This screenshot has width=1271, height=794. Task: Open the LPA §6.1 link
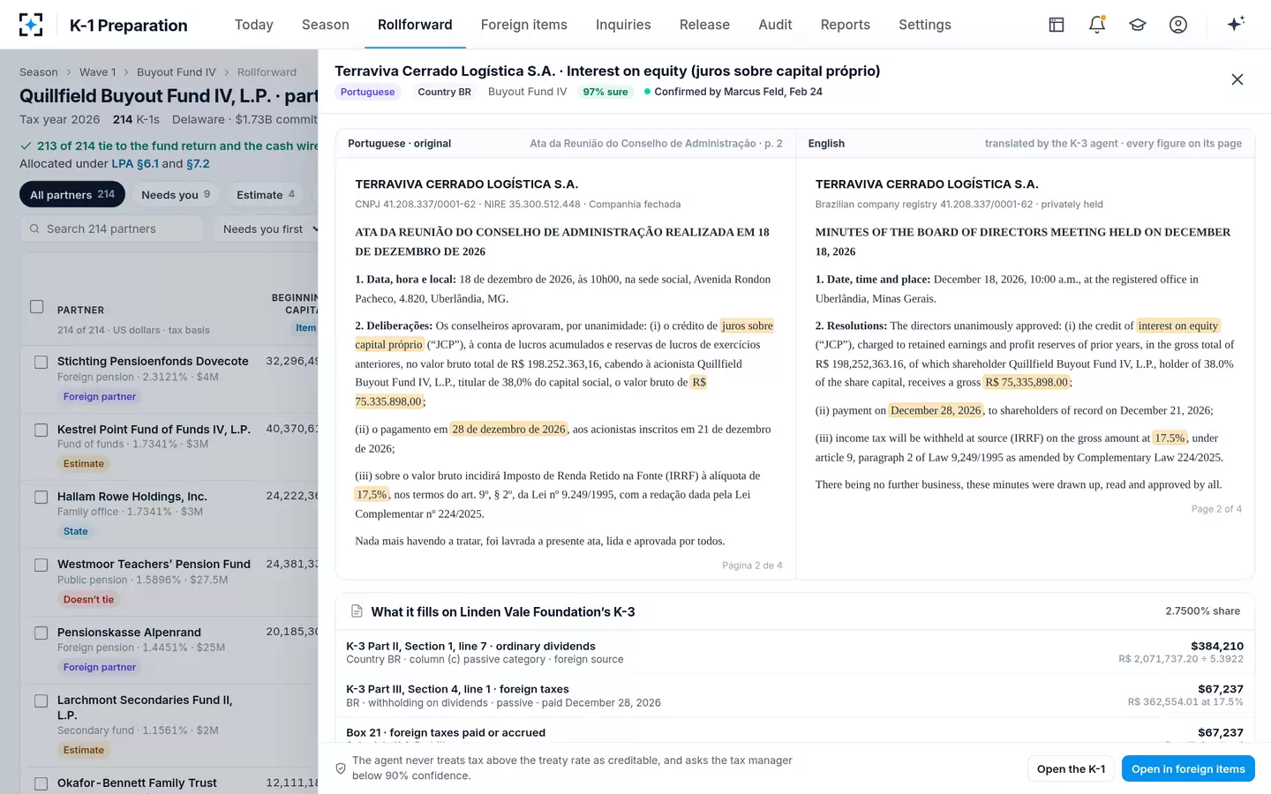pos(135,164)
